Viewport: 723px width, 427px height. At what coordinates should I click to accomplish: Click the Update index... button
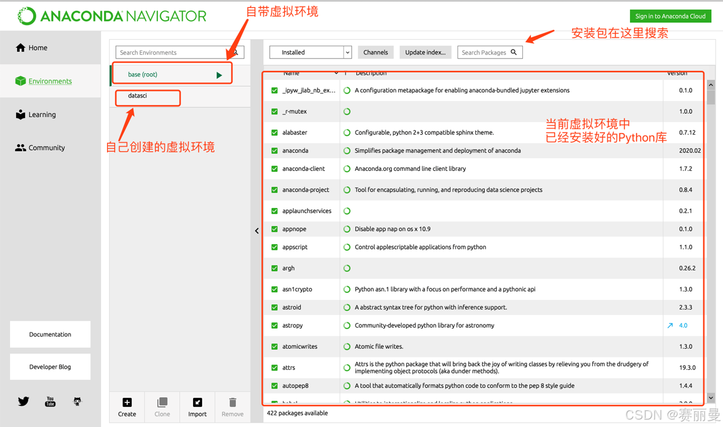click(x=426, y=52)
